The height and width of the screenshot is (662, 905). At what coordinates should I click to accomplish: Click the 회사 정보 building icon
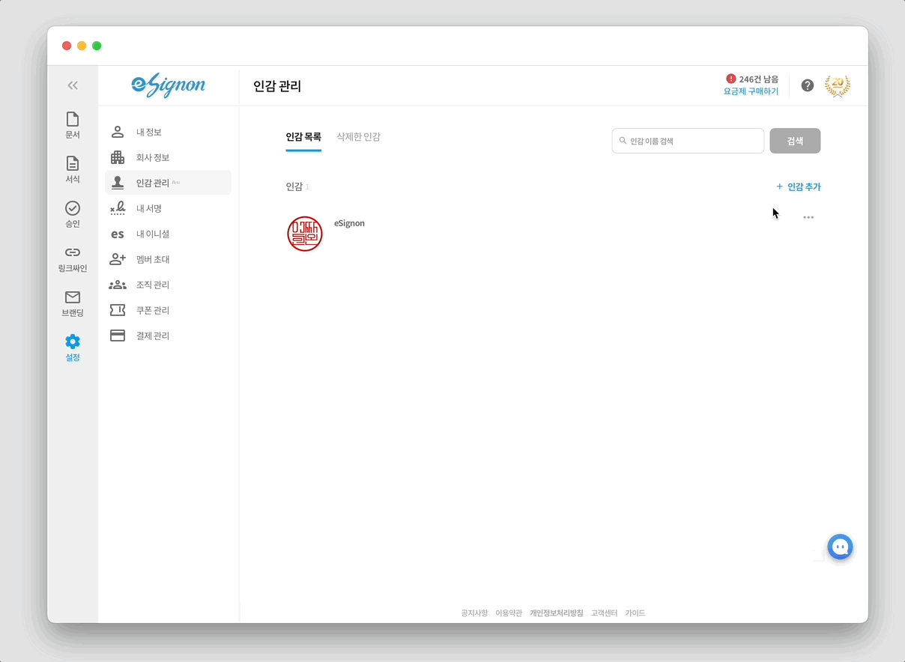[x=118, y=157]
